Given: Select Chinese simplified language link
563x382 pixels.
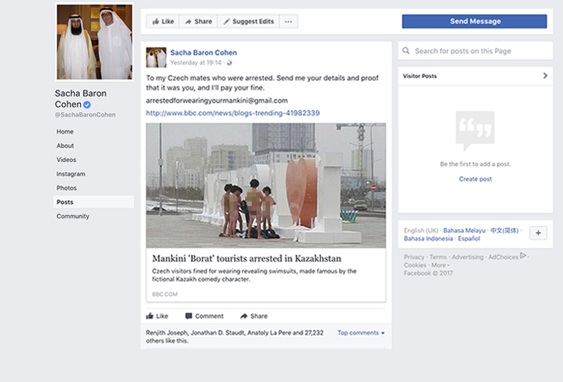Looking at the screenshot, I should pos(505,231).
